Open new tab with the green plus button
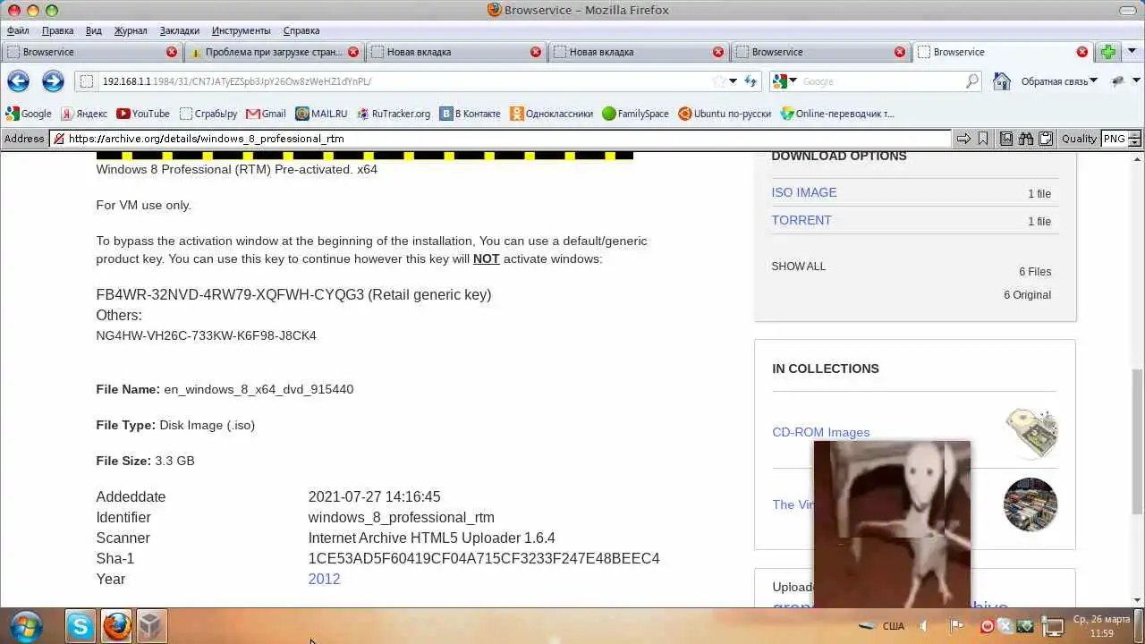 [1108, 52]
